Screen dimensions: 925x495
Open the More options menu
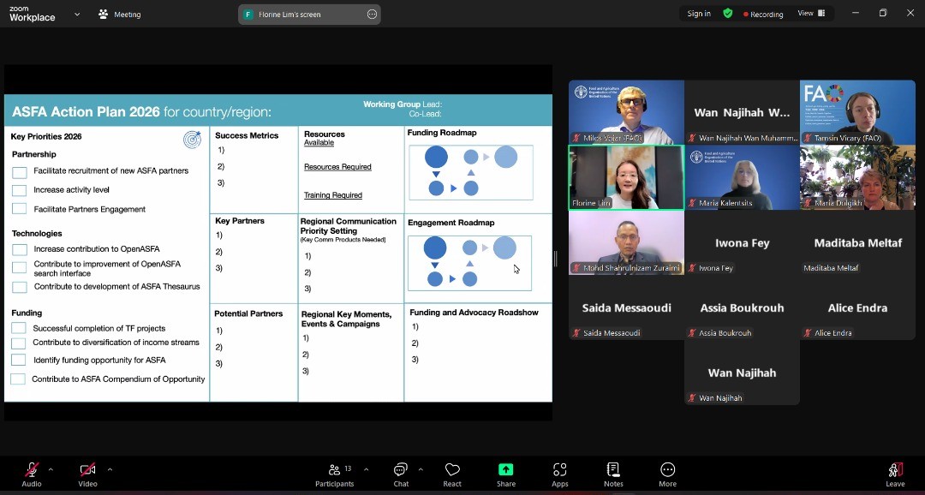[667, 474]
